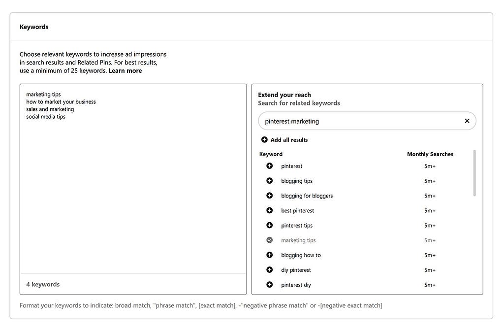Add 'blogging for bloggers' keyword plus icon
The width and height of the screenshot is (504, 331).
coord(269,195)
